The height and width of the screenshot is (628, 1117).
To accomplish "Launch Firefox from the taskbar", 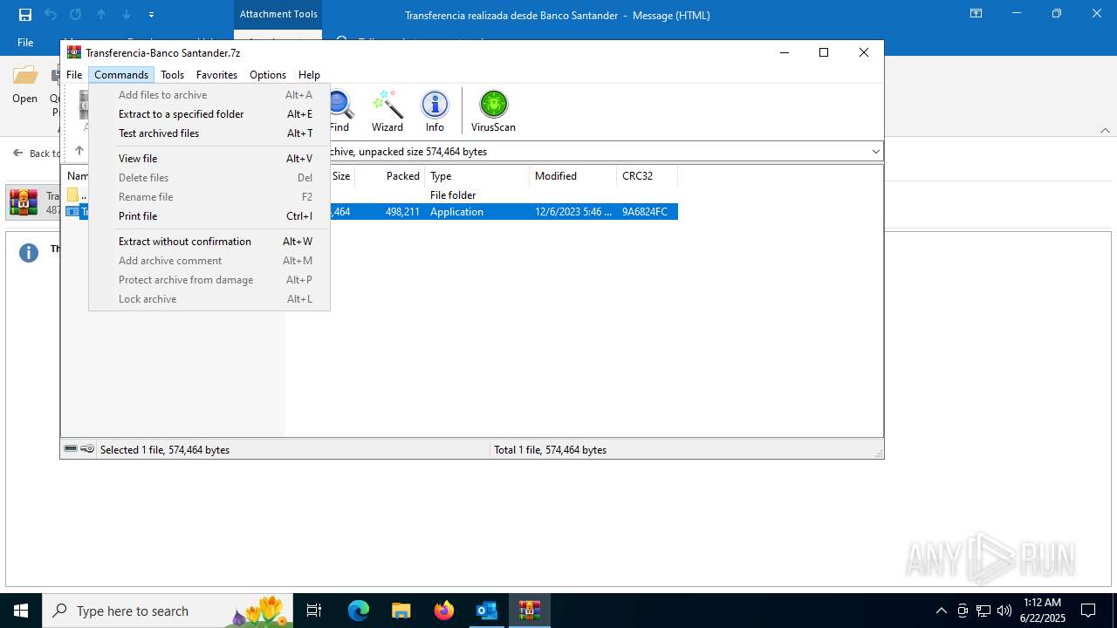I will 444,611.
